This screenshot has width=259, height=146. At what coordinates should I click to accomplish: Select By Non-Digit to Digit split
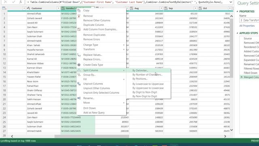[145, 97]
